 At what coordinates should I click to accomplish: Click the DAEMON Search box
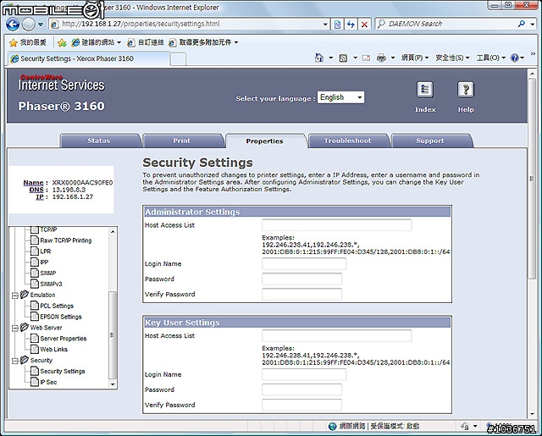pyautogui.click(x=447, y=24)
